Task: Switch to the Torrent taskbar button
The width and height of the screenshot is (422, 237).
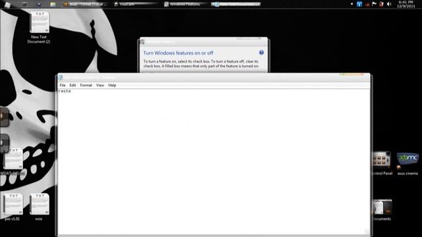Action: 85,5
